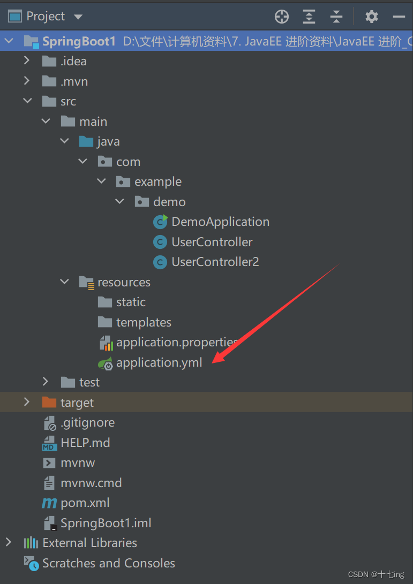Select HELP.md file
This screenshot has height=584, width=413.
point(85,443)
